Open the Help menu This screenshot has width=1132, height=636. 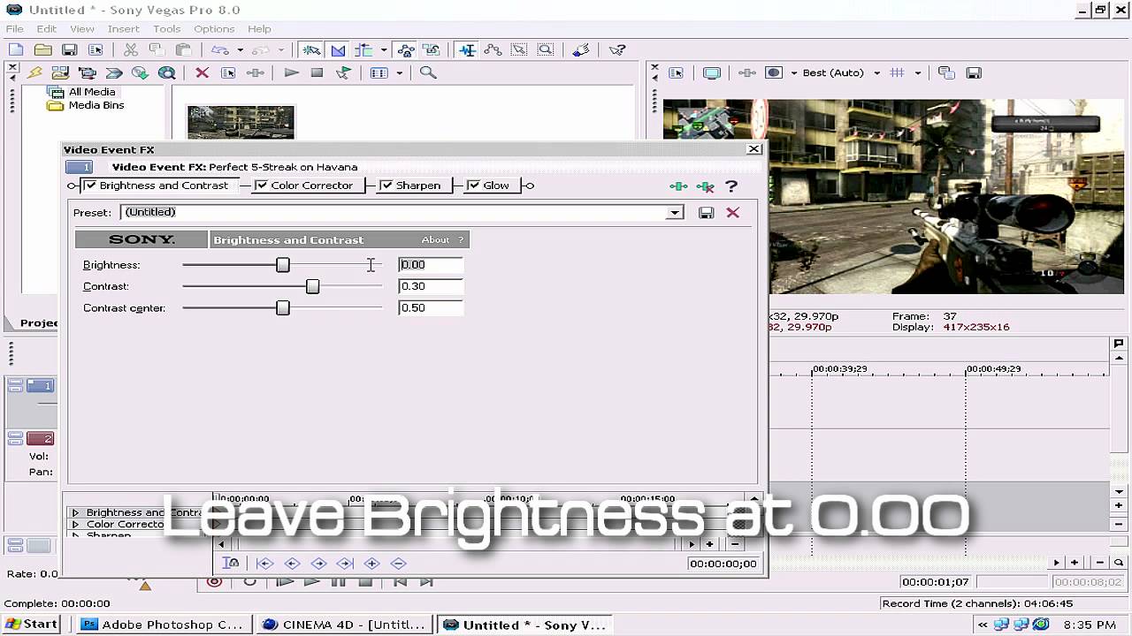tap(259, 29)
